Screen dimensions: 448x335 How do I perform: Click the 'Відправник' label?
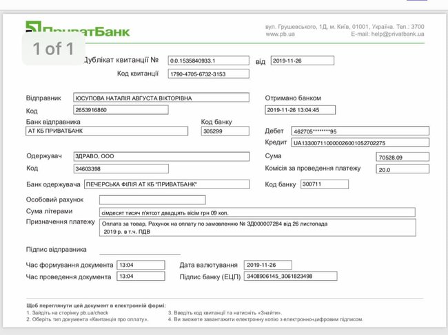coord(43,98)
